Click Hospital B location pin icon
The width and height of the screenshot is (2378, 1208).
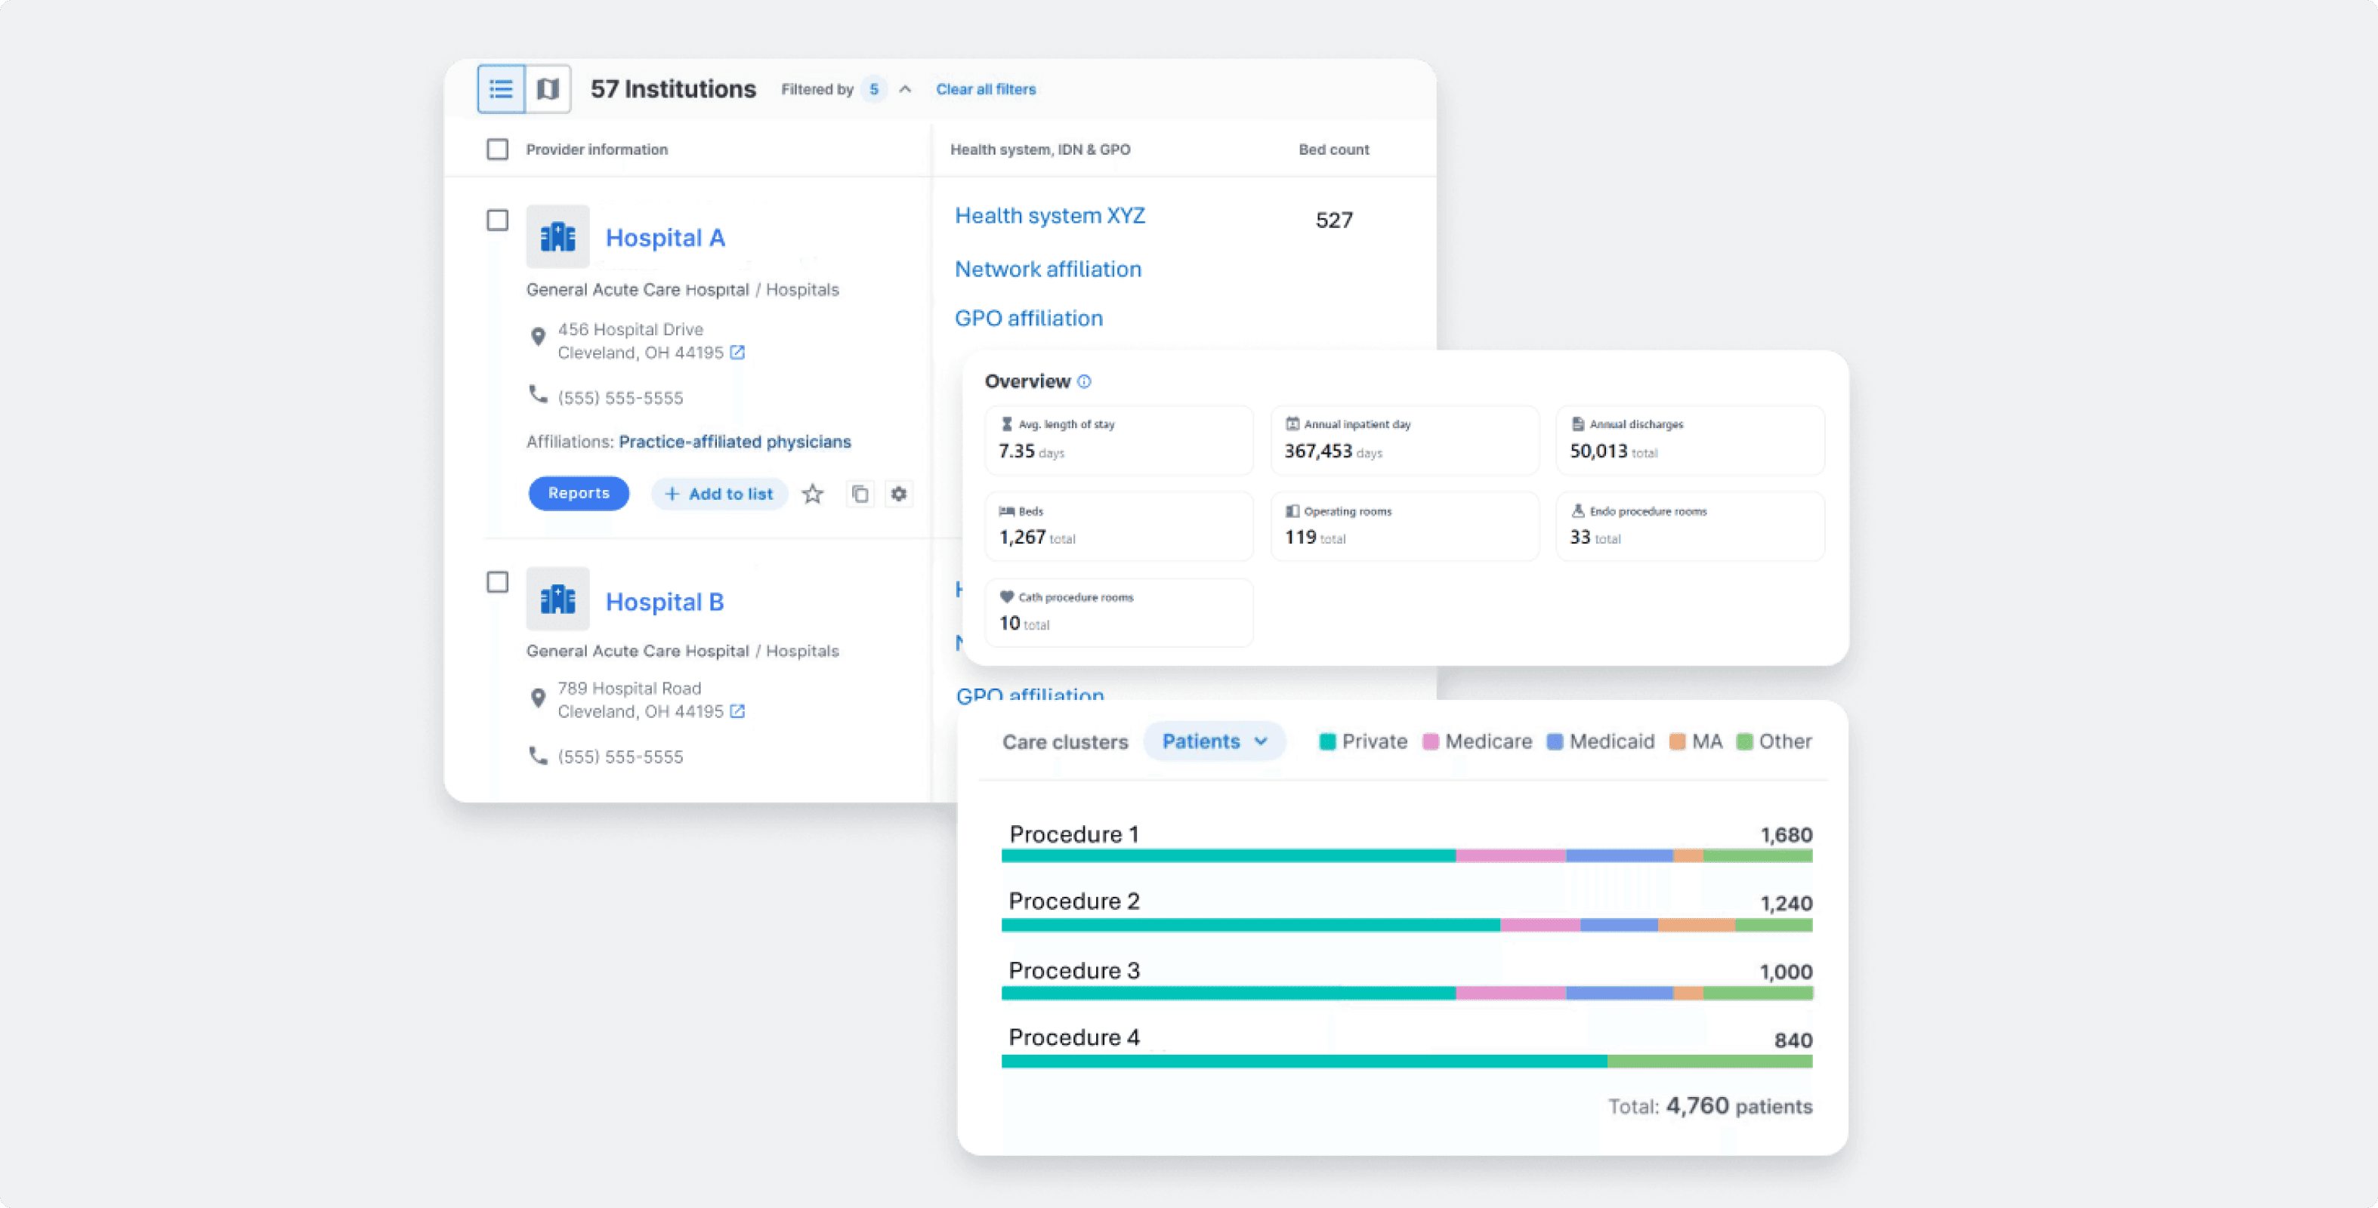538,698
